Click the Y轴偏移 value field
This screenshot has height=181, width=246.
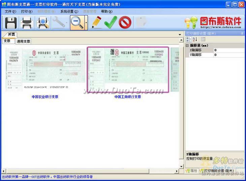point(229,55)
